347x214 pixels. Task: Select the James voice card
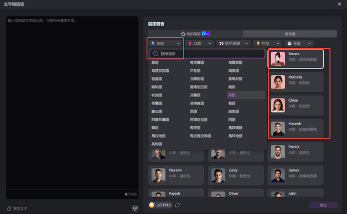pyautogui.click(x=296, y=175)
